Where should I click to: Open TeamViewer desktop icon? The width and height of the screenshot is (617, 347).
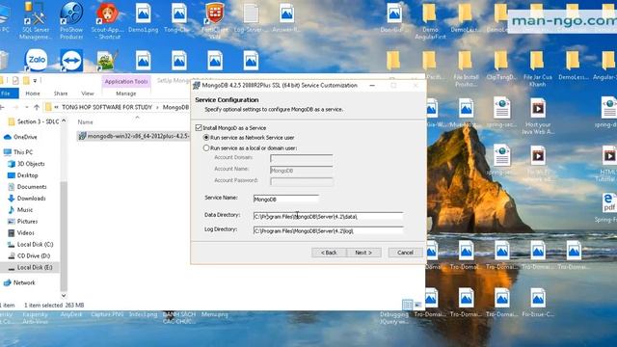pos(71,60)
